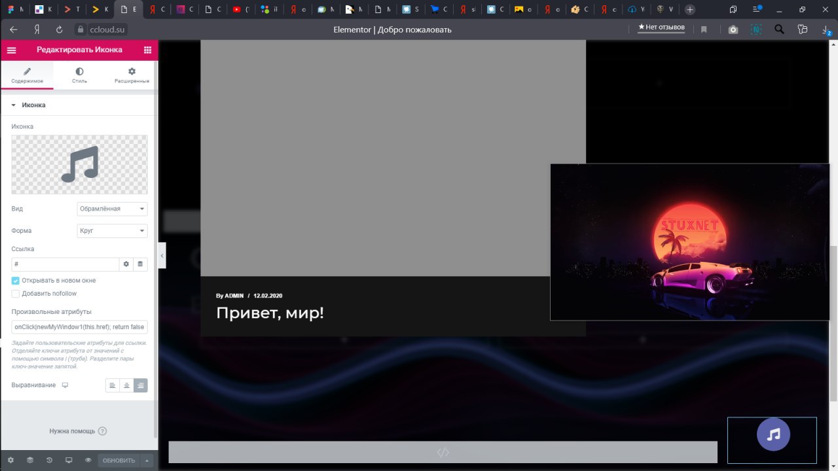
Task: Click the ccloud.su address field
Action: point(108,29)
